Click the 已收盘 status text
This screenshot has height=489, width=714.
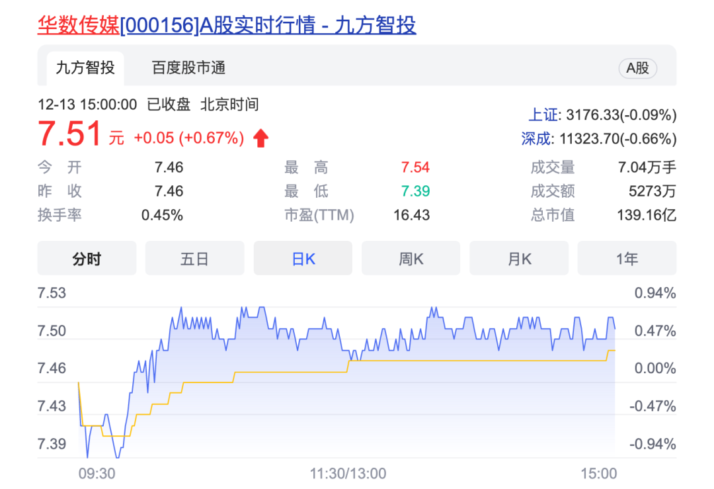[169, 105]
